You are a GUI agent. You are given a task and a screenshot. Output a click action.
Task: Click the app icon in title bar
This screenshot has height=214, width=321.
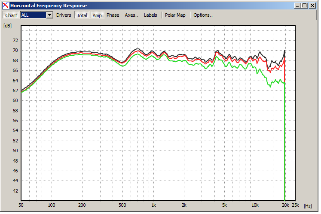click(x=6, y=6)
